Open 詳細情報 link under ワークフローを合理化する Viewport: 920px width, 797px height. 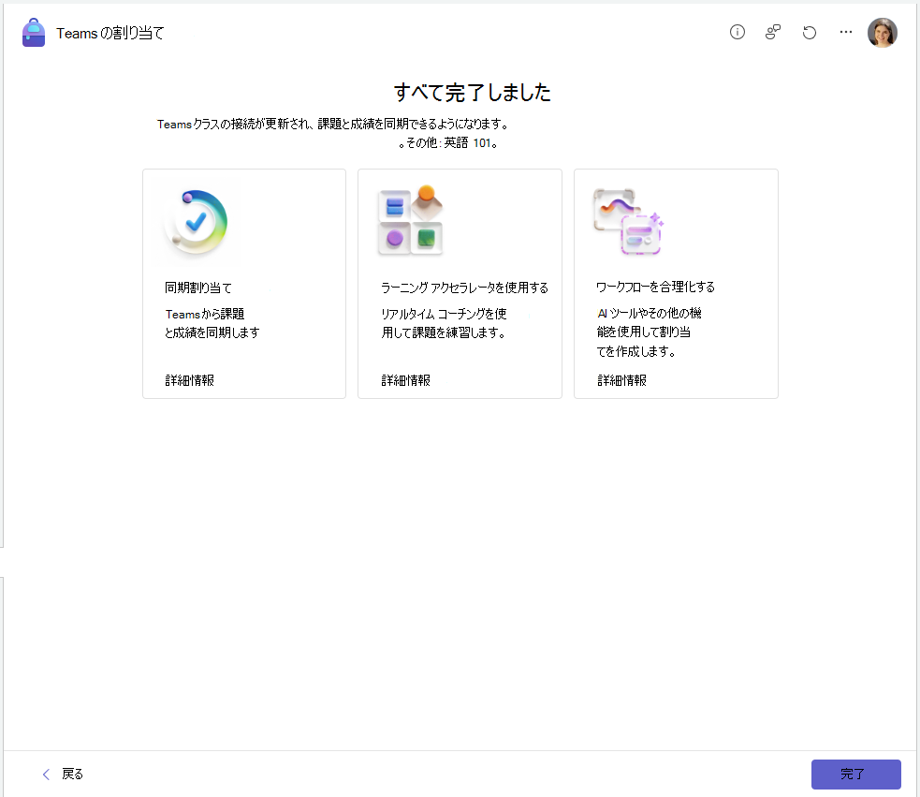click(622, 380)
